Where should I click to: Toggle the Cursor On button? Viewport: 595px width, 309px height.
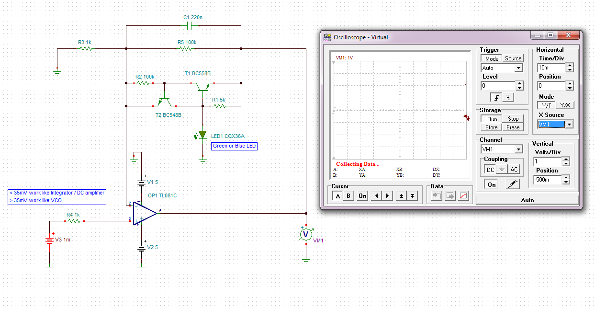click(362, 195)
